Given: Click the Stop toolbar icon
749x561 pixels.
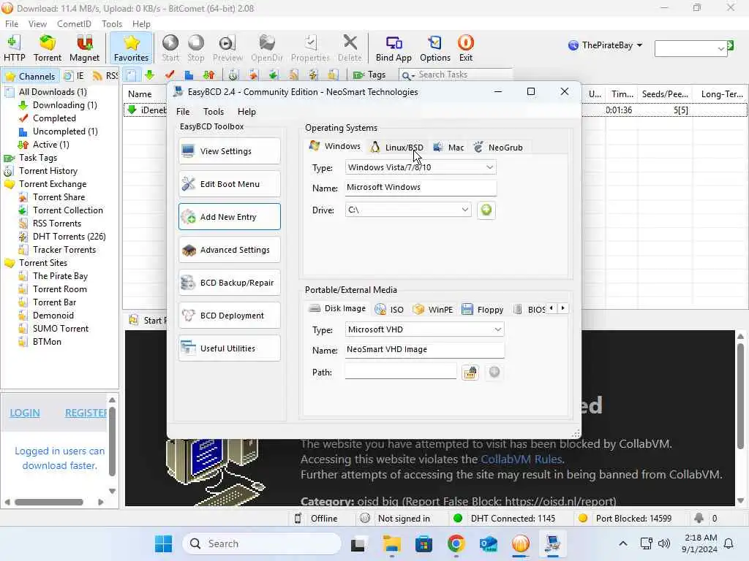Looking at the screenshot, I should click(195, 48).
